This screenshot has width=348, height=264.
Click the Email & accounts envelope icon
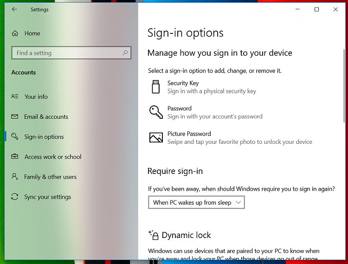(x=15, y=116)
